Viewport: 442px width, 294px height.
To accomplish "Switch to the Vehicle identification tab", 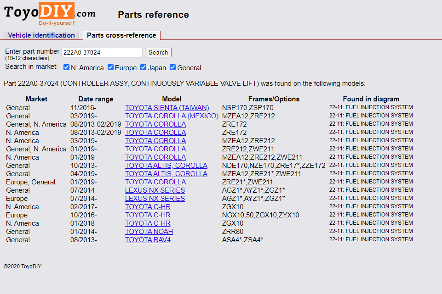I will pyautogui.click(x=41, y=35).
